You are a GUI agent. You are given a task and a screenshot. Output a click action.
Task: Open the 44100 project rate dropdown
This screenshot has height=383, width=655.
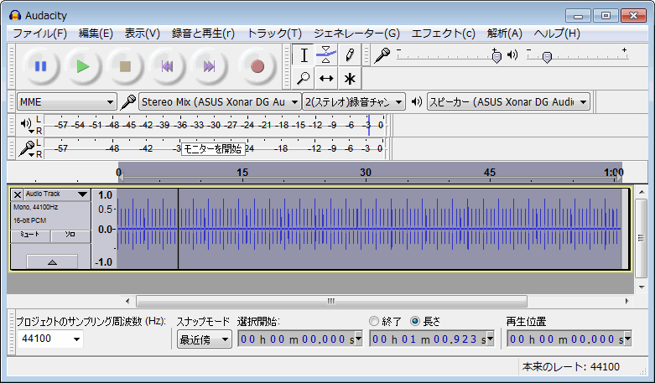(76, 339)
